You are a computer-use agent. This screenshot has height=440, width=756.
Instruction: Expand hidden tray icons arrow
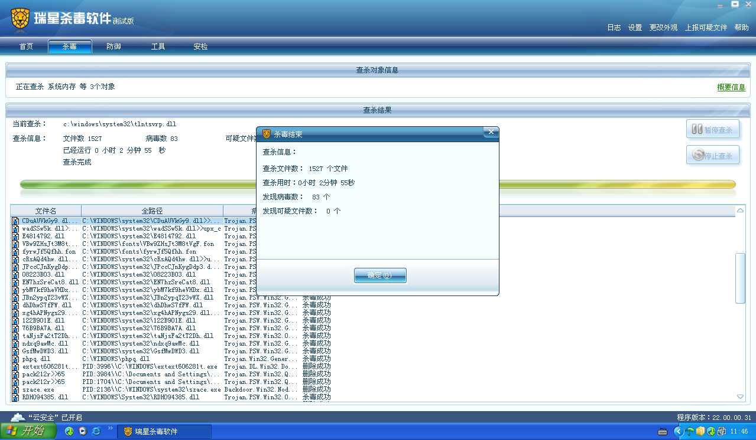tap(678, 432)
